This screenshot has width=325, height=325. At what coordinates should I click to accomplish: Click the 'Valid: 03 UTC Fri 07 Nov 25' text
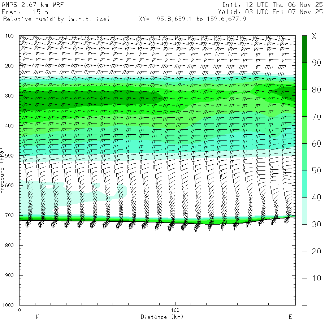click(x=270, y=12)
